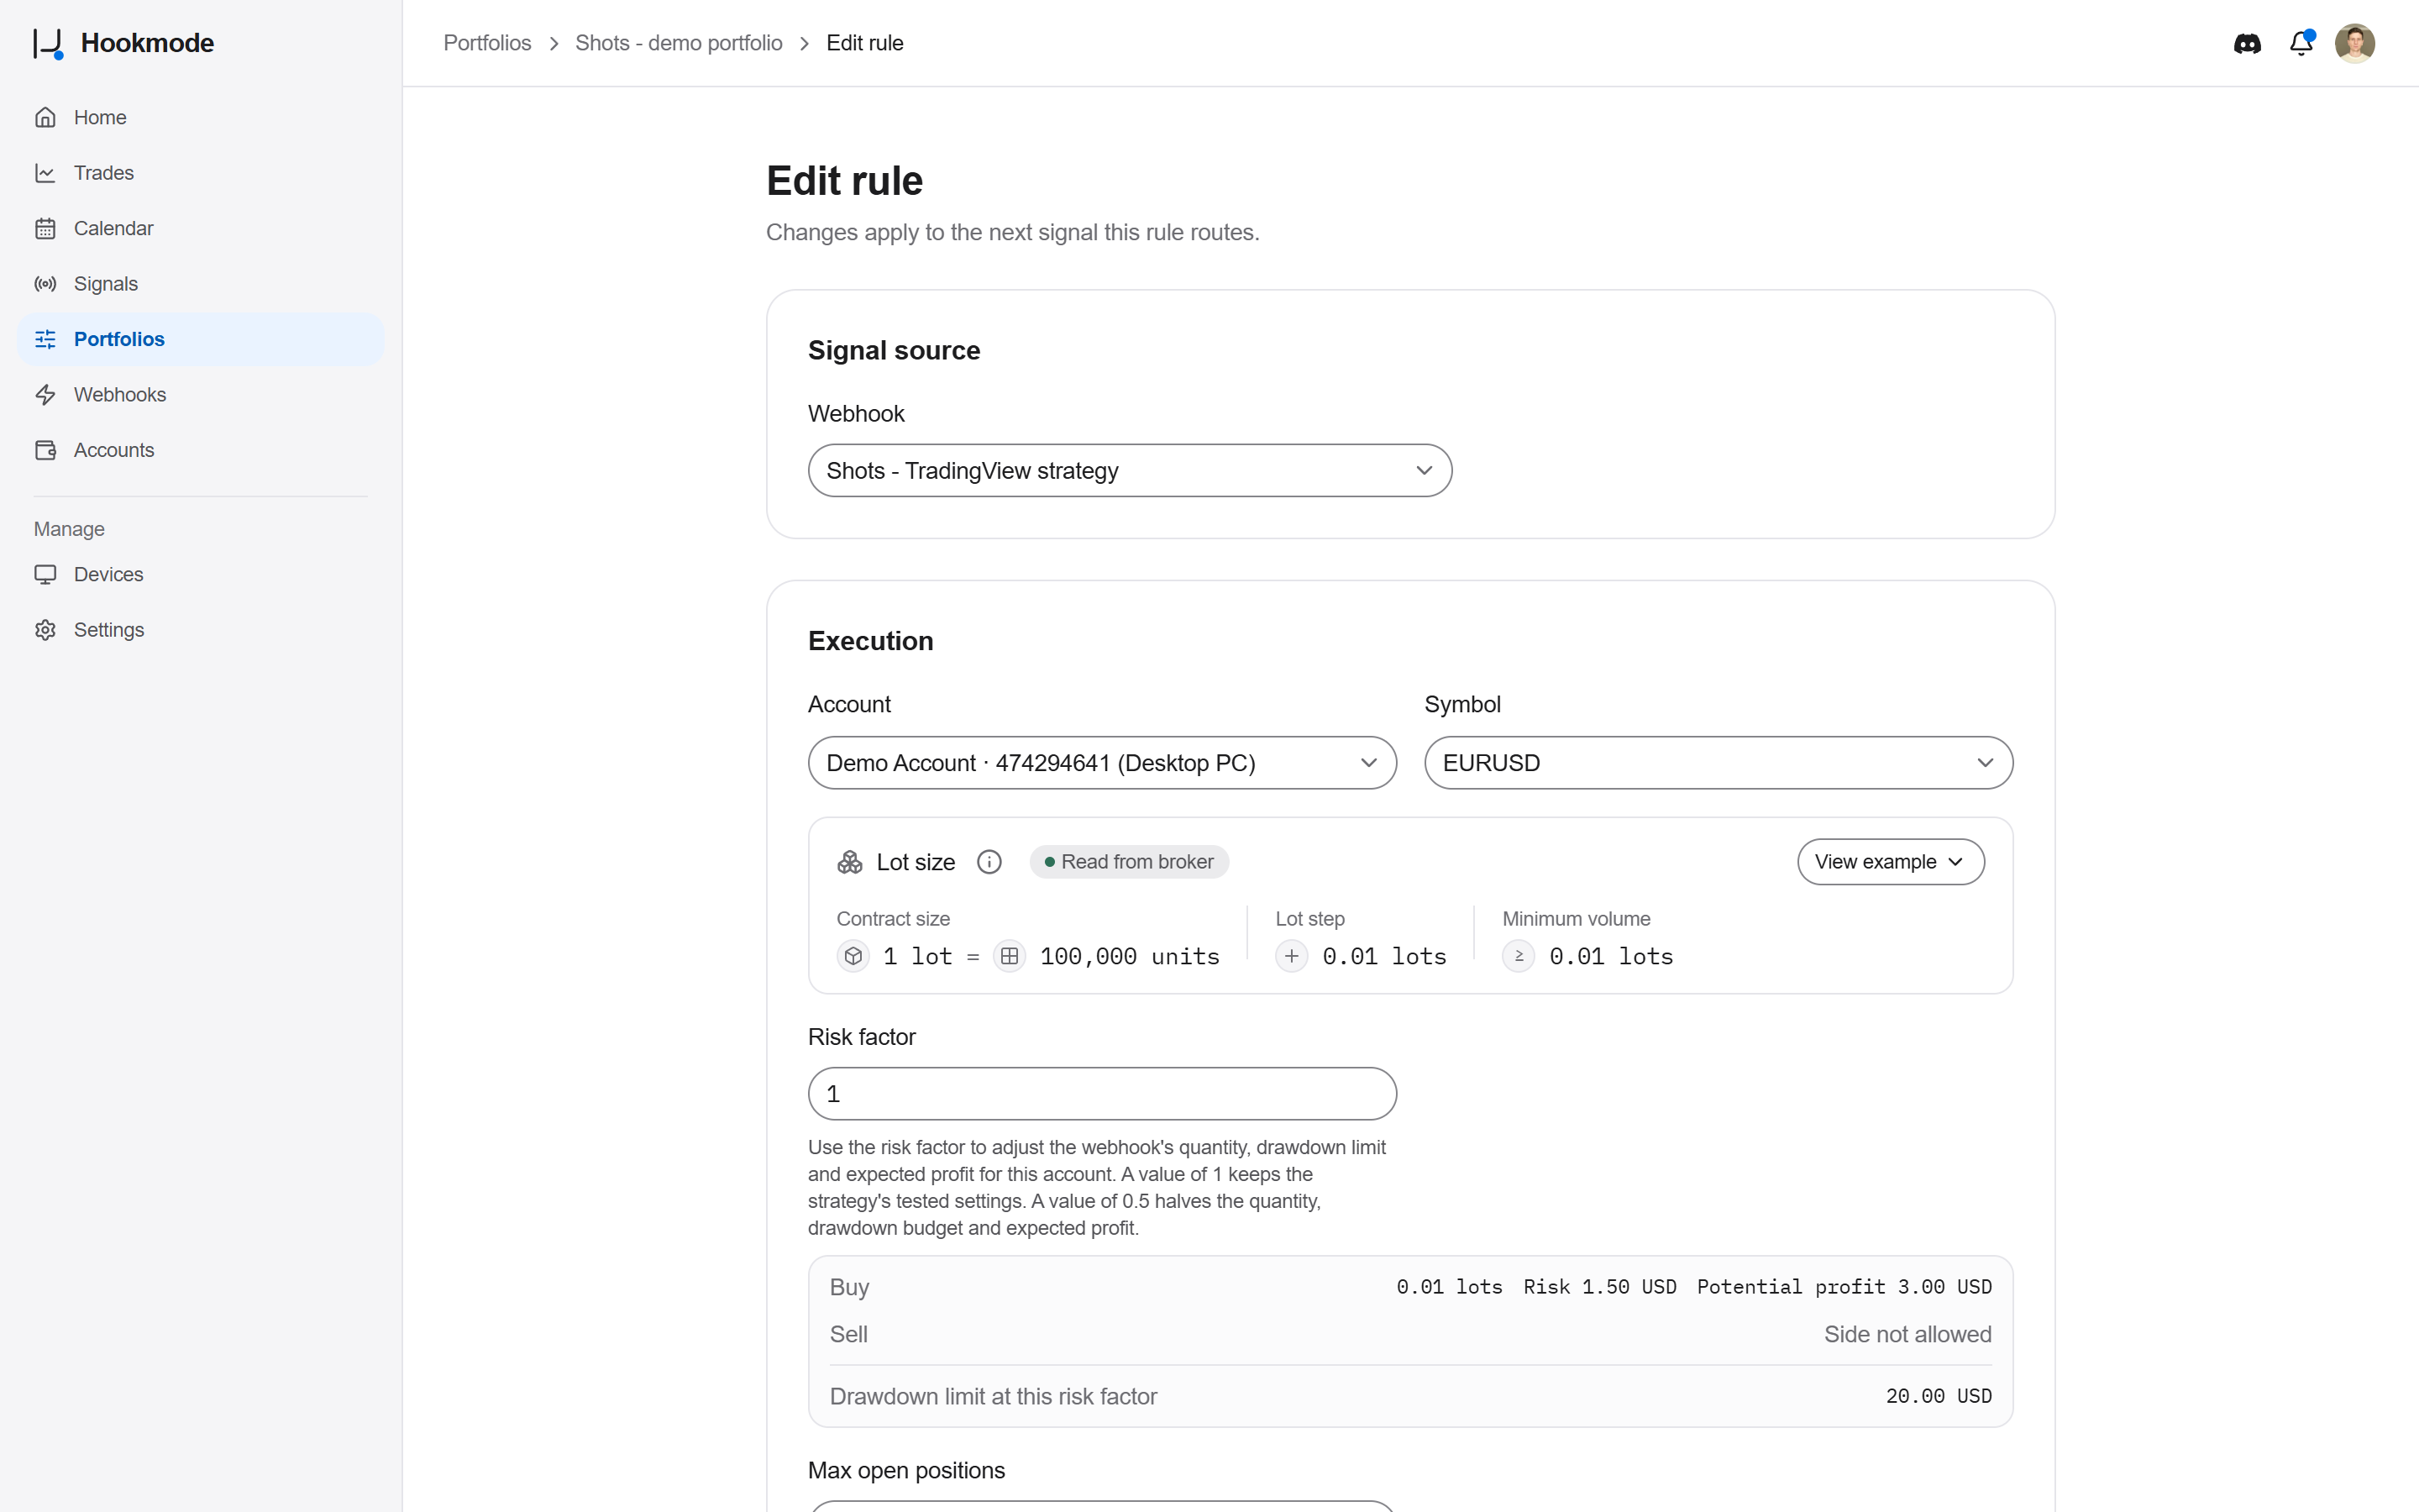Viewport: 2419px width, 1512px height.
Task: Click the Lot step plus icon
Action: (1292, 956)
